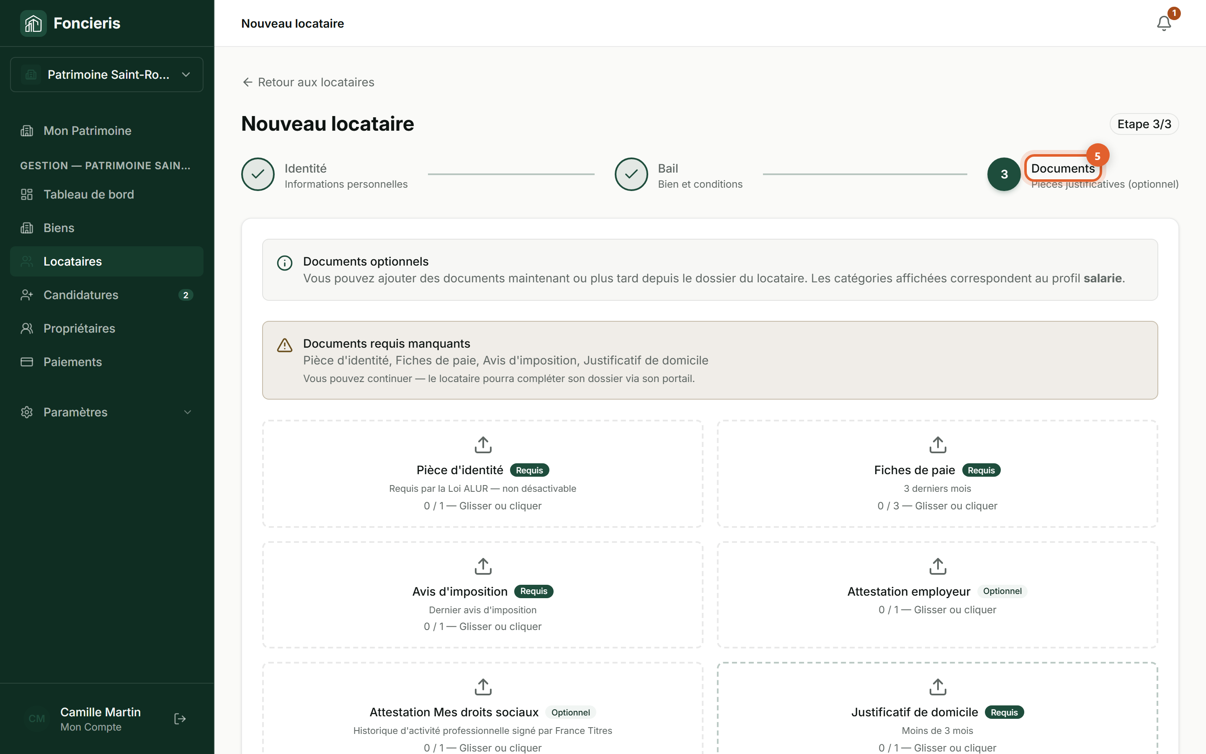Open the Biens section
Image resolution: width=1206 pixels, height=754 pixels.
[x=107, y=228]
